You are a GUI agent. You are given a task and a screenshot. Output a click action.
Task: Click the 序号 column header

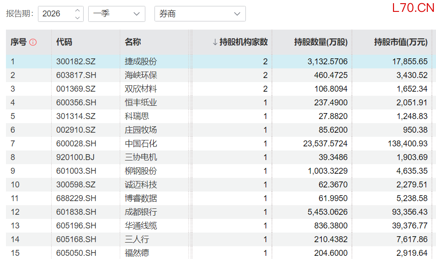pos(18,42)
